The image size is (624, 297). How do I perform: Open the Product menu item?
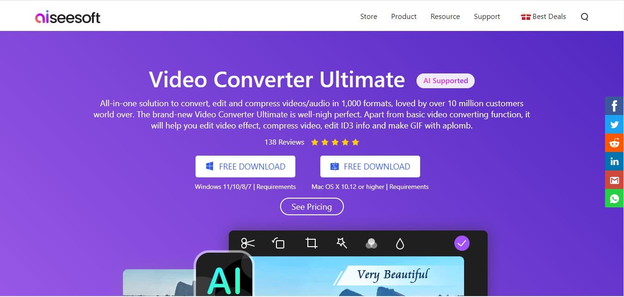point(404,17)
